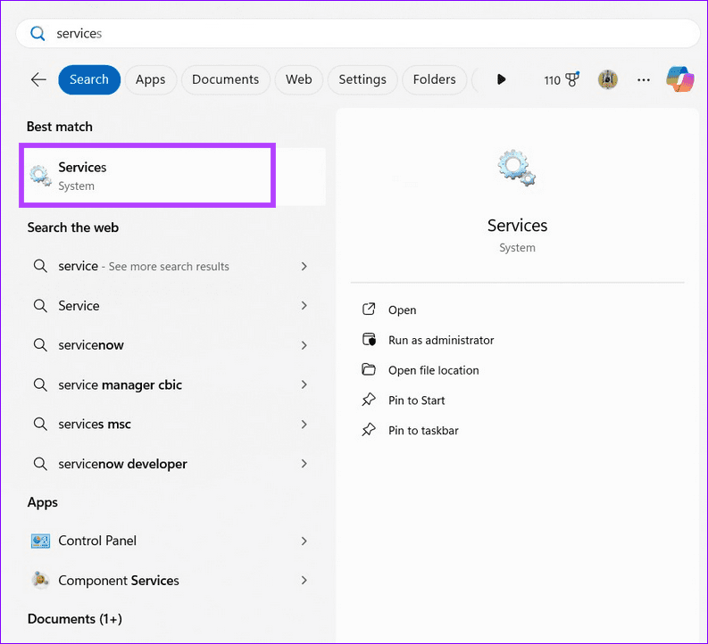The width and height of the screenshot is (708, 644).
Task: Choose Pin to Start
Action: click(x=416, y=400)
